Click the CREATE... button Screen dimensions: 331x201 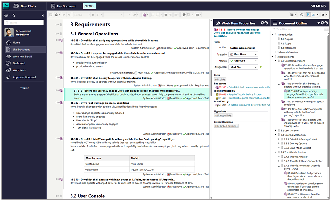(x=89, y=6)
